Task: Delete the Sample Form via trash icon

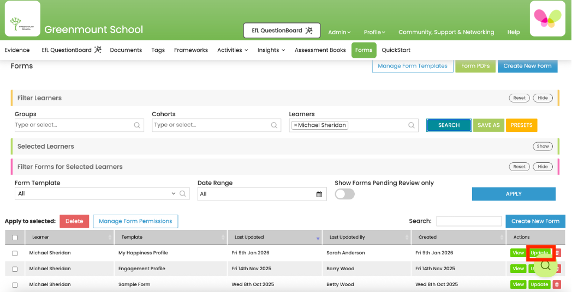Action: (x=557, y=284)
